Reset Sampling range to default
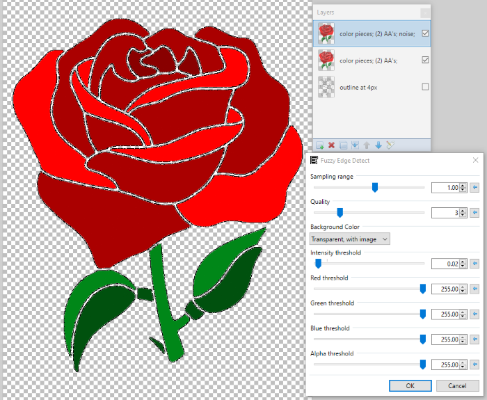 click(474, 188)
